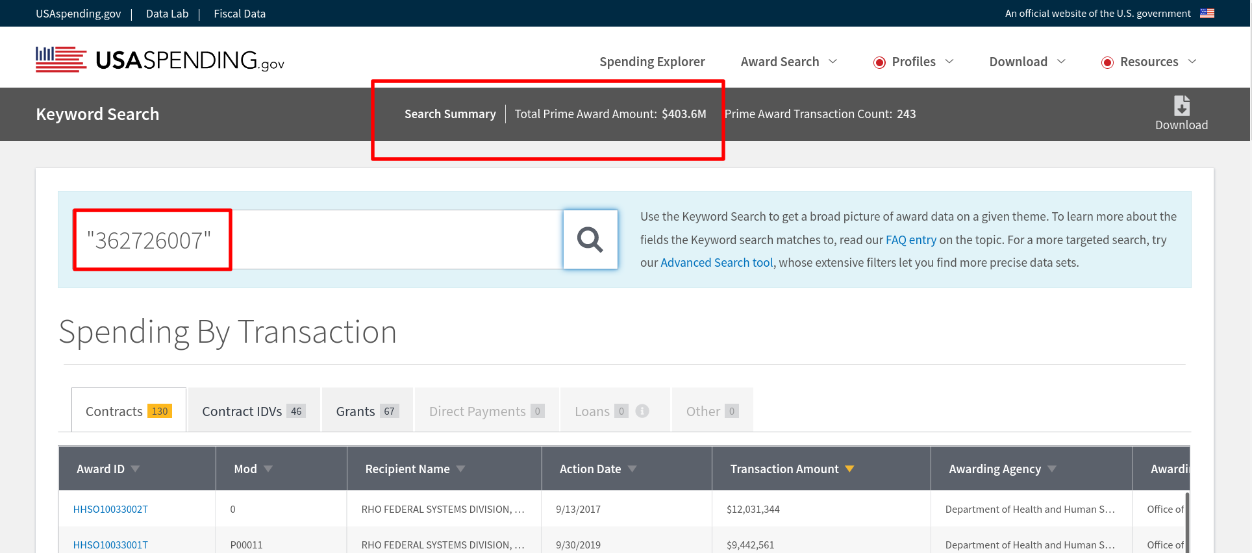This screenshot has height=553, width=1252.
Task: Open the Data Lab link
Action: (167, 14)
